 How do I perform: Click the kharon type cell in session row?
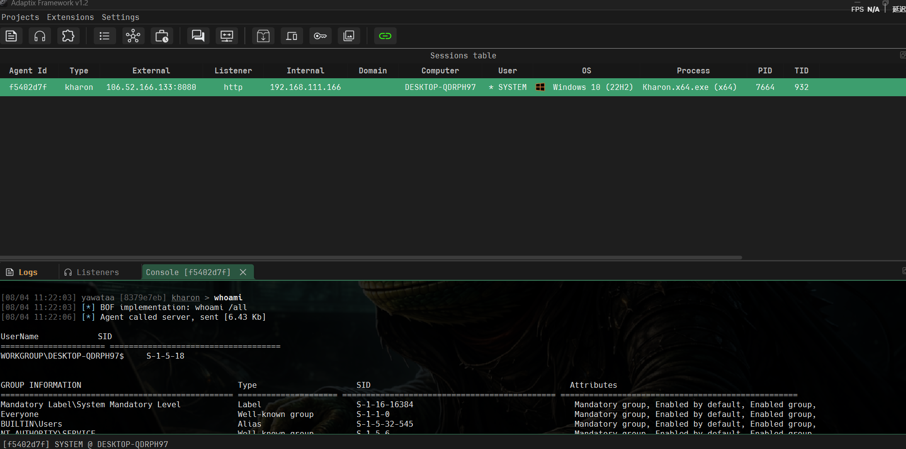pos(79,87)
